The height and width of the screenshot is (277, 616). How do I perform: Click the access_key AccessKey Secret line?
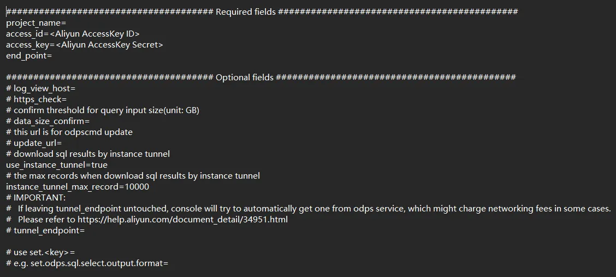(x=84, y=45)
